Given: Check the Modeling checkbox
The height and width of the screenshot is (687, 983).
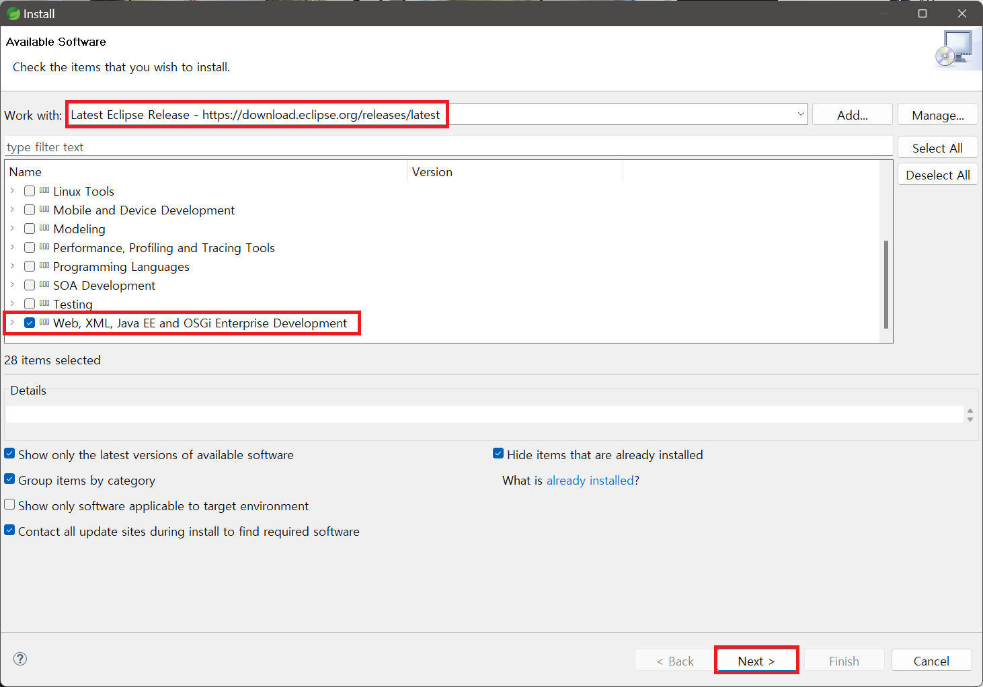Looking at the screenshot, I should pyautogui.click(x=30, y=229).
